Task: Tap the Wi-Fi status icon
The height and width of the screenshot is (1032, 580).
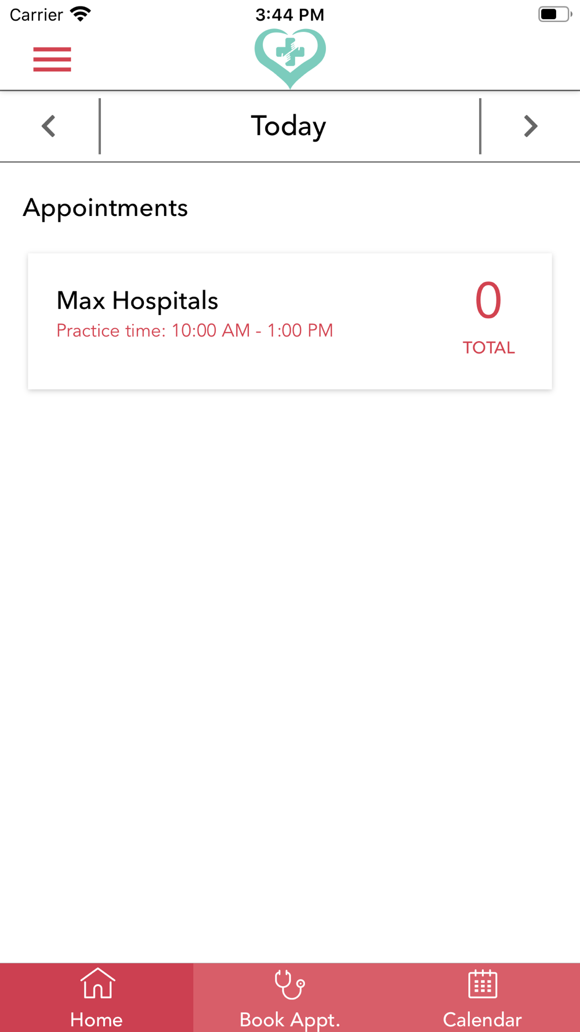Action: (x=80, y=15)
